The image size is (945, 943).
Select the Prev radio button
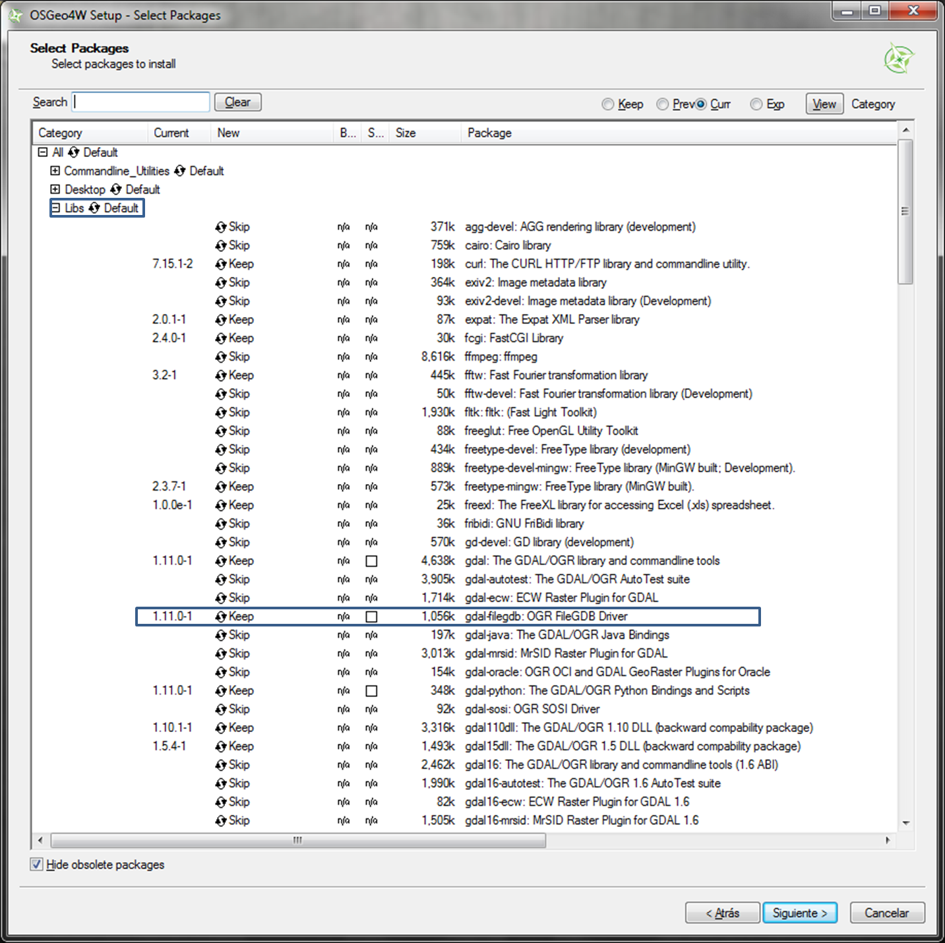(x=663, y=104)
